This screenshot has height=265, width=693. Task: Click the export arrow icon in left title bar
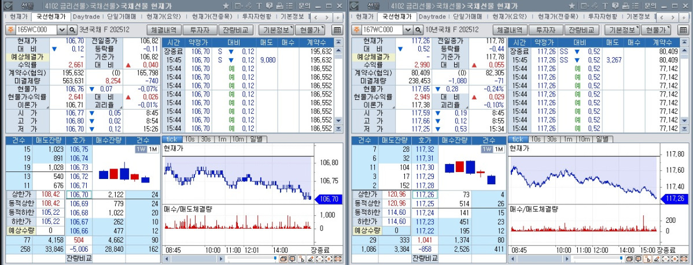tap(239, 6)
